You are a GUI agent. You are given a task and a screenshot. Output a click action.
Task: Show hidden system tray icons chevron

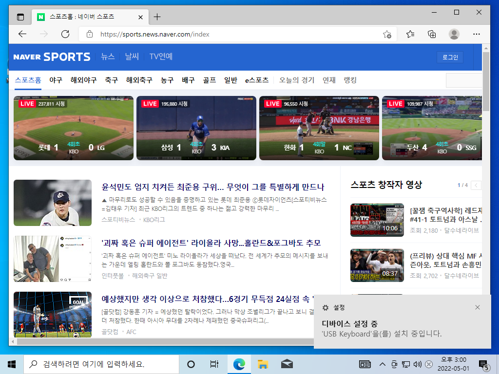(383, 364)
